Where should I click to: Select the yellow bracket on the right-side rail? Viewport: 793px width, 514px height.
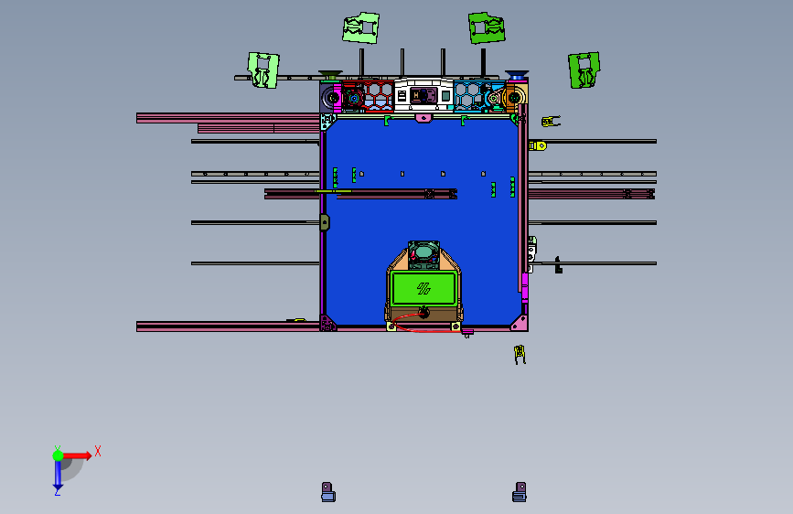pos(538,146)
